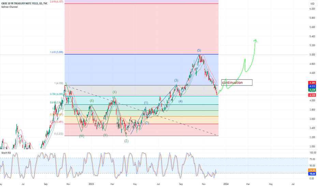
Task: Click the (4) wave label
Action: 180,101
